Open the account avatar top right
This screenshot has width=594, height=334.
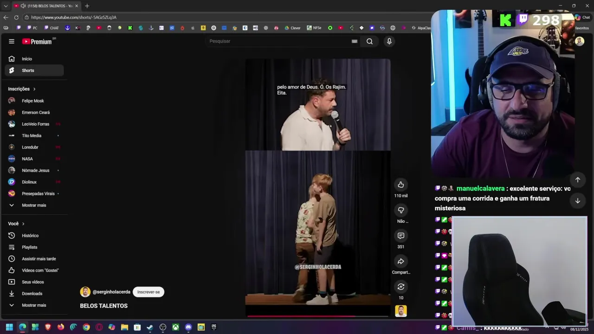click(580, 41)
